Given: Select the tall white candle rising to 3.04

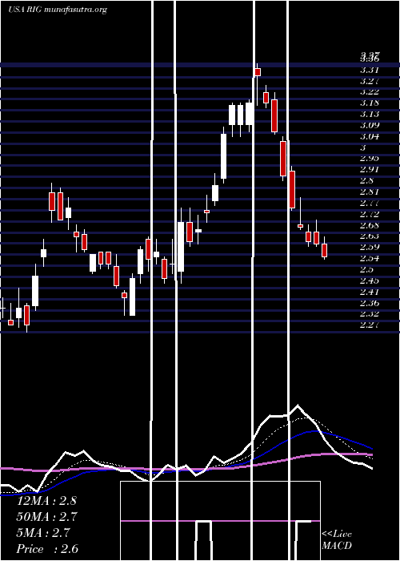Looking at the screenshot, I should click(x=223, y=156).
